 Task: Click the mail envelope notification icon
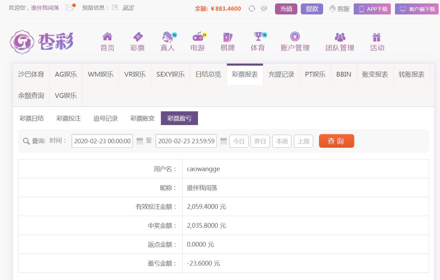point(70,8)
